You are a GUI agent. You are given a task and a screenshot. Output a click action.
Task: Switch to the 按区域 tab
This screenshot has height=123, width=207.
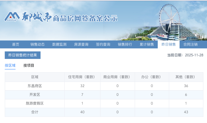click(x=10, y=66)
